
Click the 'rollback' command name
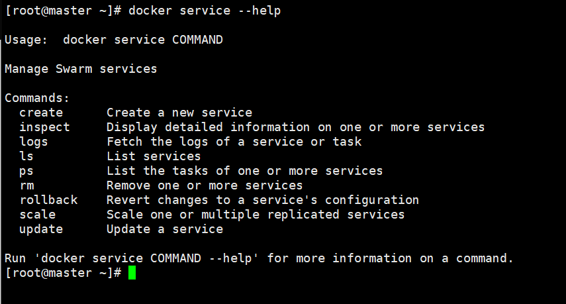click(48, 200)
